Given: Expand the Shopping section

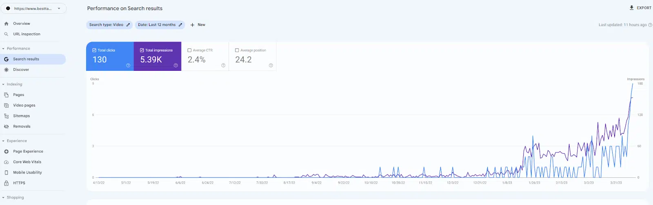Looking at the screenshot, I should coord(3,198).
